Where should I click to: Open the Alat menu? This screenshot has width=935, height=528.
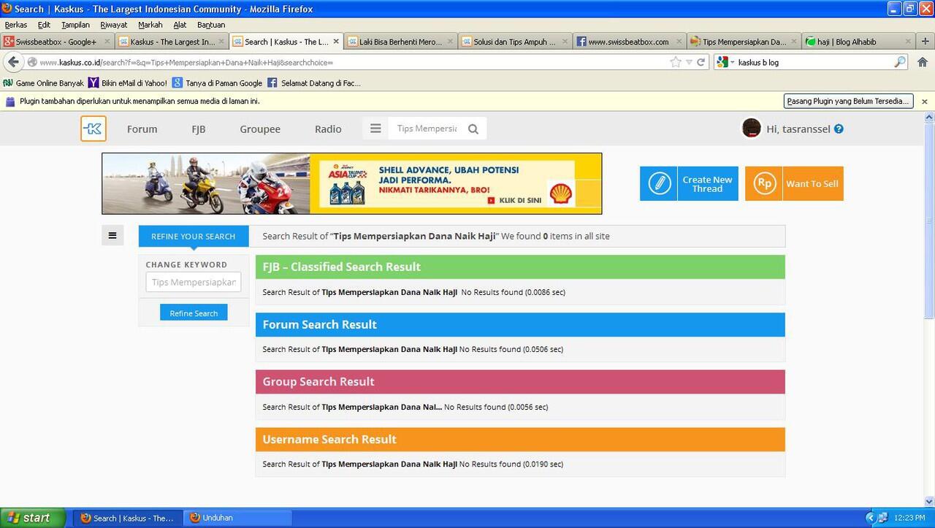[180, 25]
